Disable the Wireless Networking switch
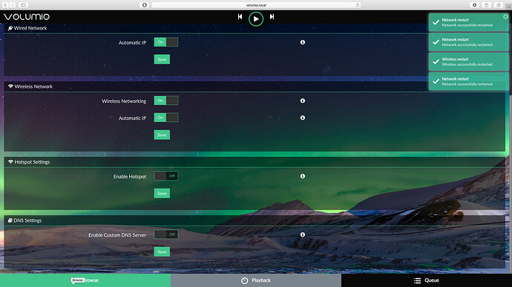Screen dimensions: 512x287 pos(166,101)
